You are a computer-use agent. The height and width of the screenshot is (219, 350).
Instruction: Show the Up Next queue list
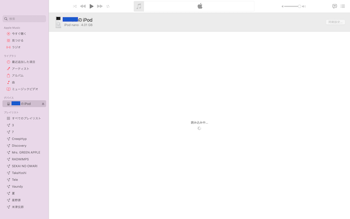pos(343,6)
